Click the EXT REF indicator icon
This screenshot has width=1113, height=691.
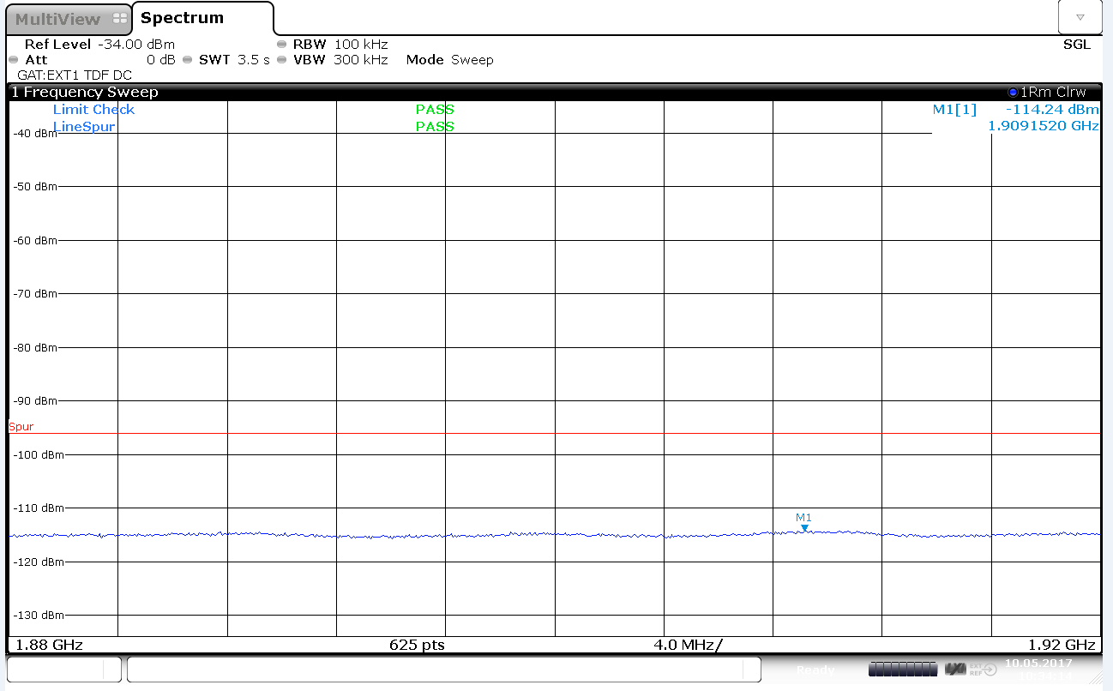(x=983, y=669)
